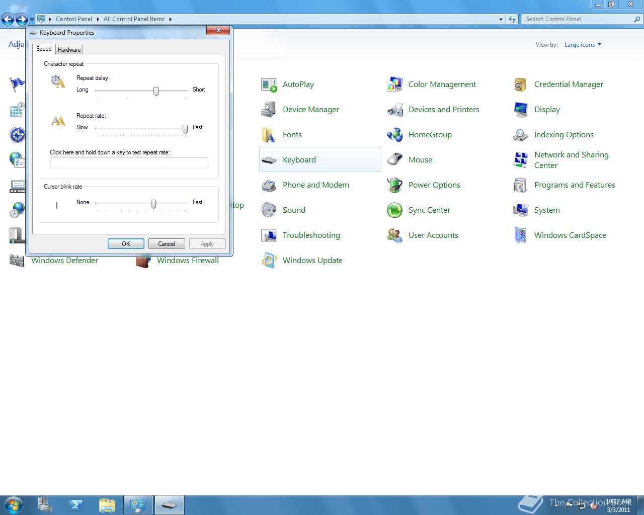Open the Device Manager icon

click(x=269, y=110)
